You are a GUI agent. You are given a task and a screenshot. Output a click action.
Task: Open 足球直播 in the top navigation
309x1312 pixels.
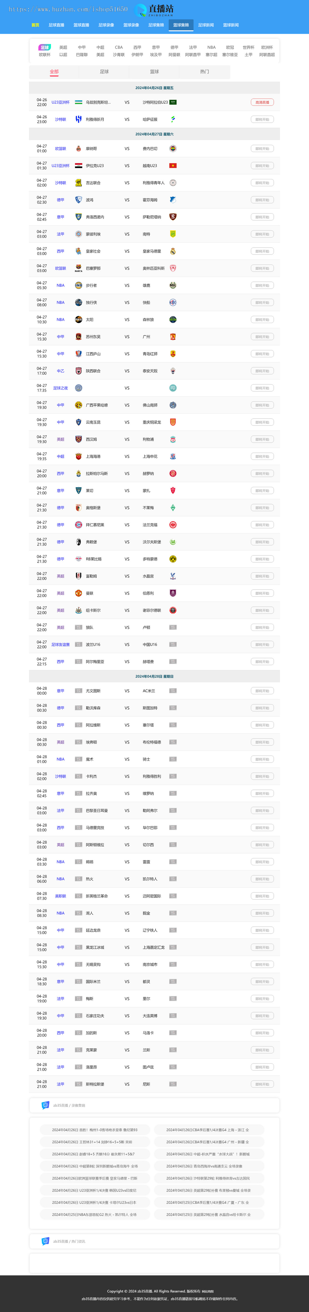coord(56,25)
